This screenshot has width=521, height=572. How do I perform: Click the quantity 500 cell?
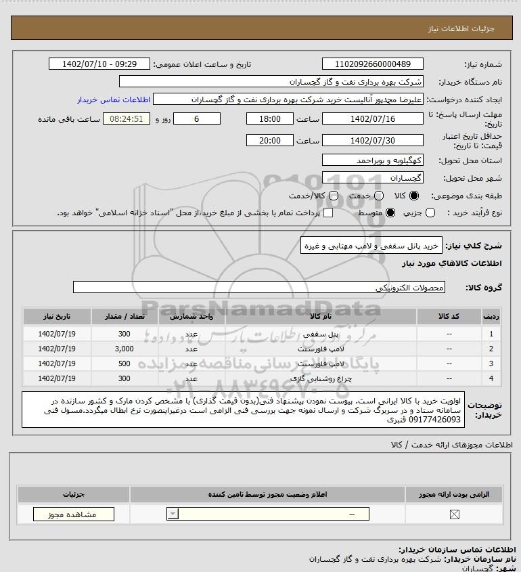[124, 364]
